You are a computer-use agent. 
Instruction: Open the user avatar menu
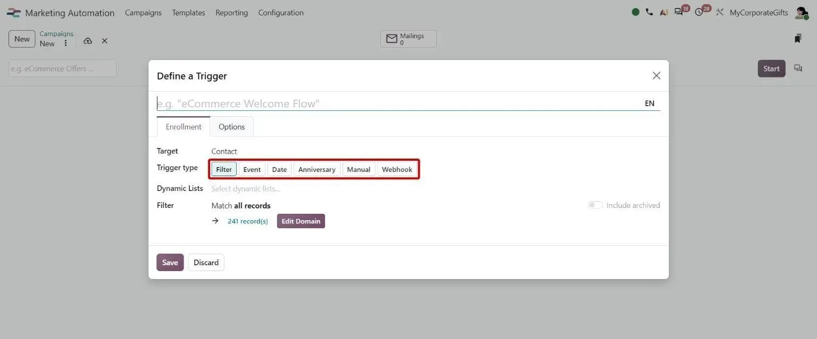(x=802, y=13)
